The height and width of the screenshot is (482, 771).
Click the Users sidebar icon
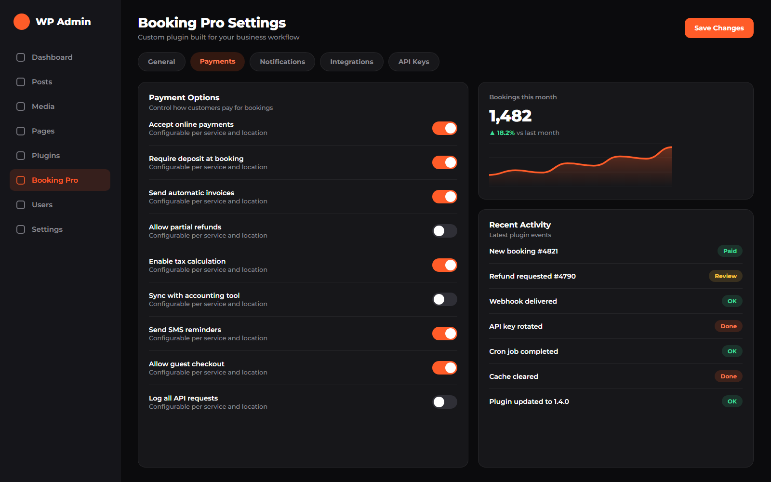pos(21,205)
